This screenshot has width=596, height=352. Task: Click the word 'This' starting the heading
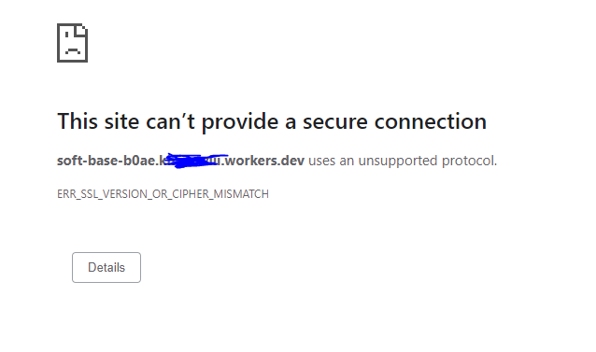[78, 121]
